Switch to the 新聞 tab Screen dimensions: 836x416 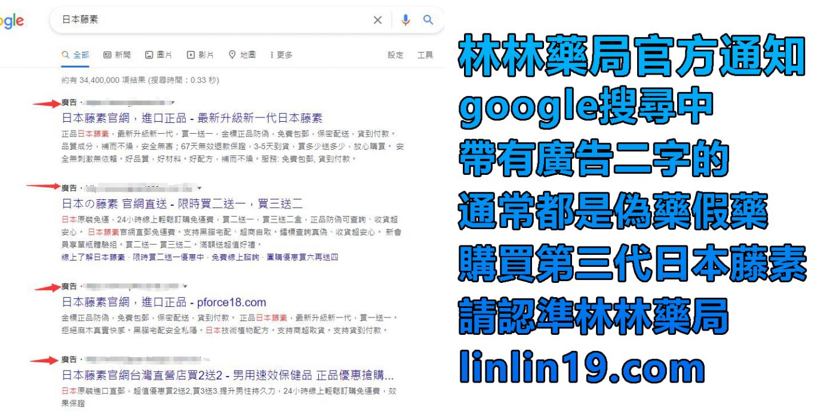[x=117, y=55]
